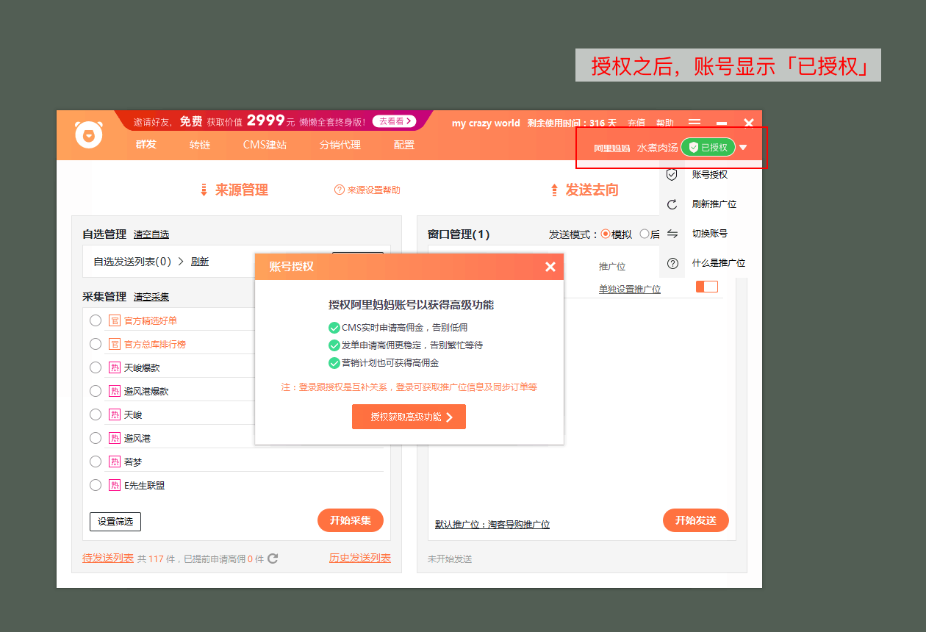
Task: Click the 账号授权 shield icon in sidebar
Action: (672, 174)
